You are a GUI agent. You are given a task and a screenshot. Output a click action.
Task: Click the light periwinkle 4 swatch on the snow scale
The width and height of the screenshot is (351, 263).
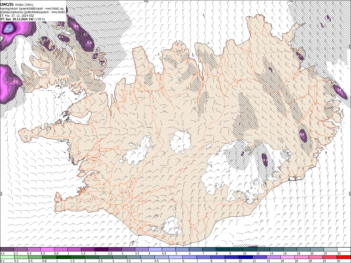click(155, 249)
